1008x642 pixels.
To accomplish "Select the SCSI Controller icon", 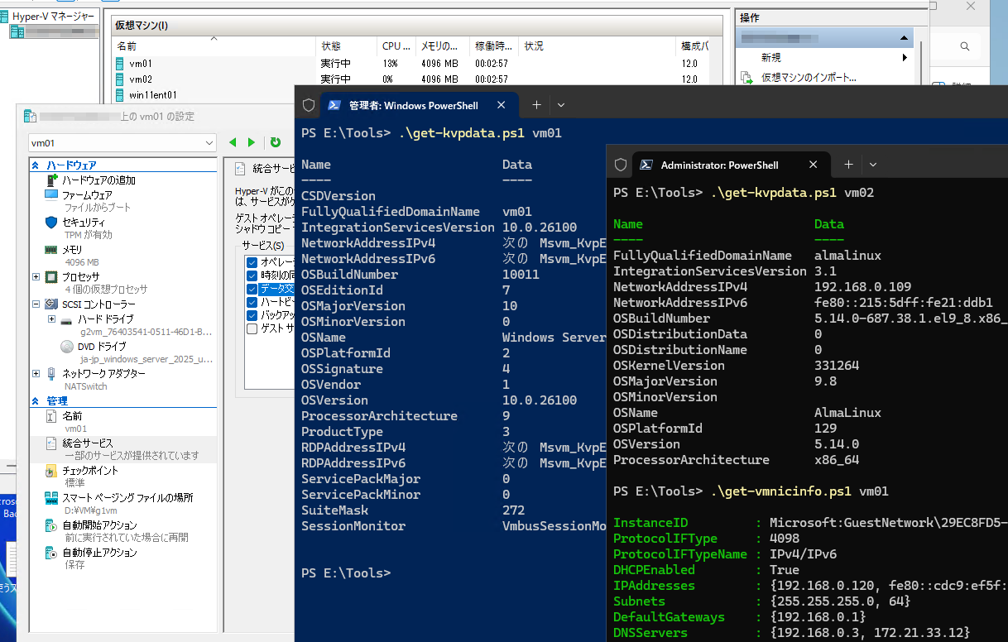I will (51, 304).
